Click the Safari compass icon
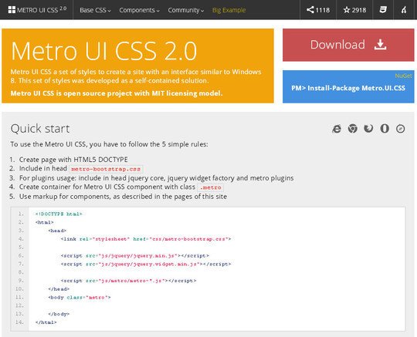The width and height of the screenshot is (417, 337). (401, 129)
